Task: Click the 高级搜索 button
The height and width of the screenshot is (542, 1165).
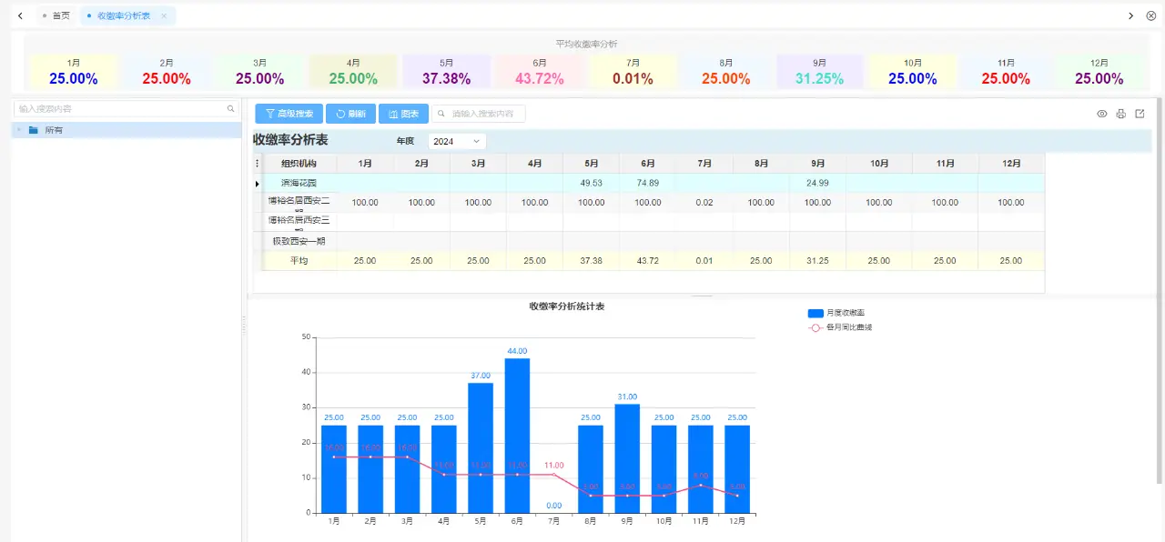Action: coord(289,114)
